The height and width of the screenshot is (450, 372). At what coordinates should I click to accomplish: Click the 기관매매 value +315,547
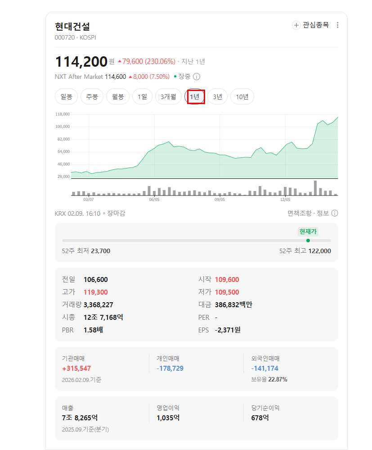click(x=76, y=368)
